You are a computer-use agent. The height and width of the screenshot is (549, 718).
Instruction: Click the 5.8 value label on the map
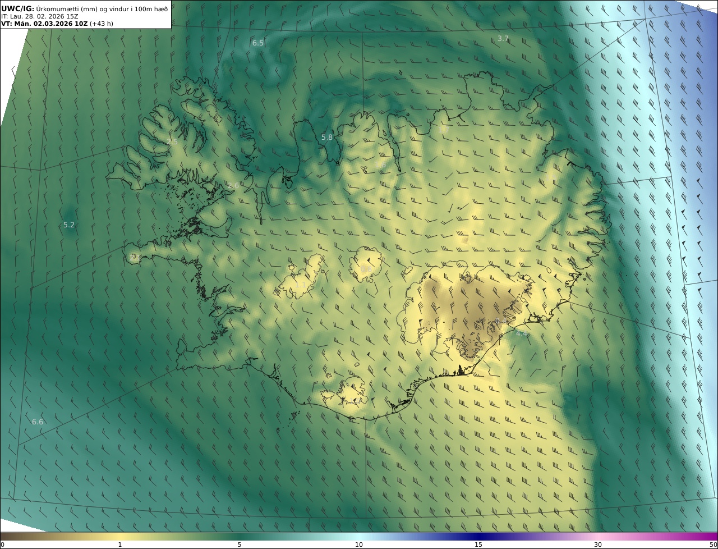pos(327,137)
